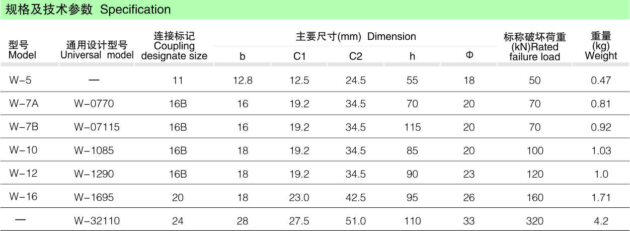Select the 0.47 weight value
Screen dimensions: 630x231
coord(601,80)
